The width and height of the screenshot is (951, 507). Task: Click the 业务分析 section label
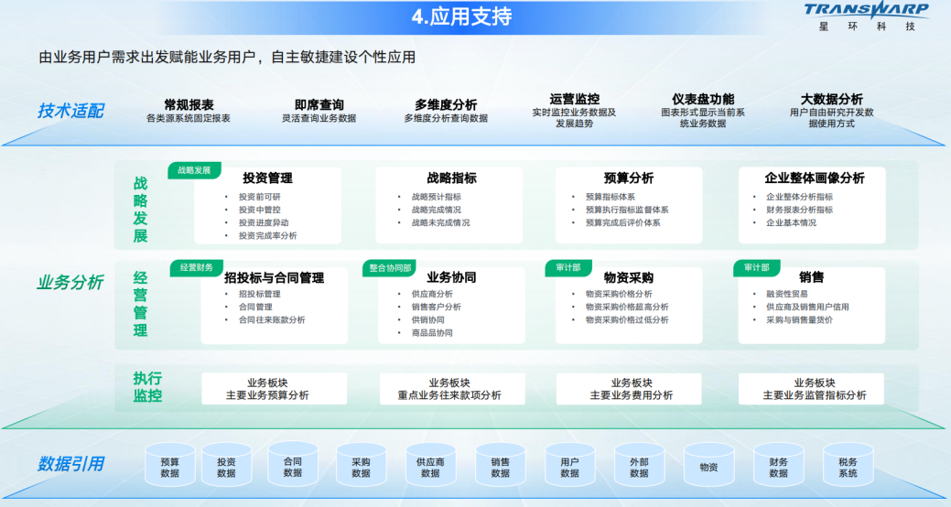70,282
